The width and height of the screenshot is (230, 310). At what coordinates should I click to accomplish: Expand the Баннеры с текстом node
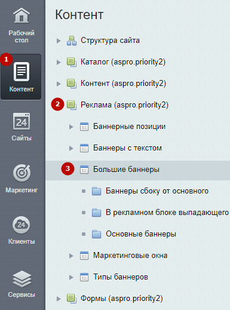[x=71, y=148]
